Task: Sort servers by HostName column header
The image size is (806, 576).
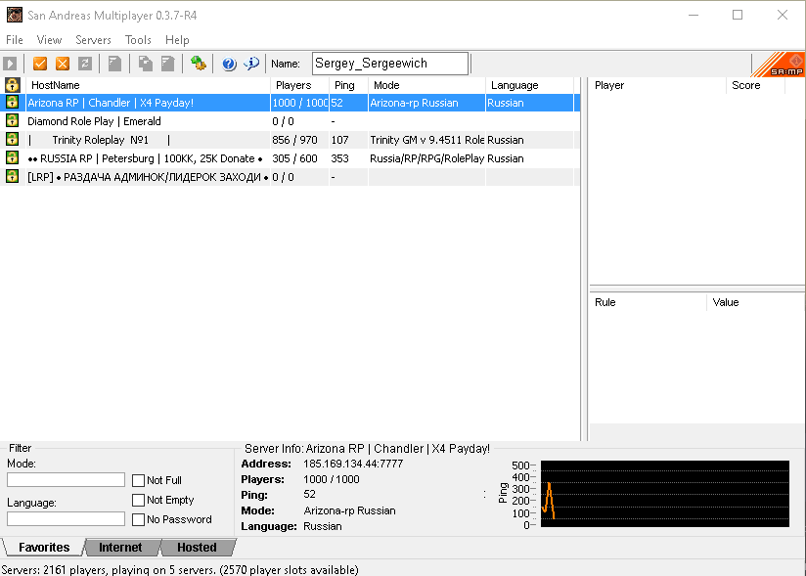Action: coord(148,85)
